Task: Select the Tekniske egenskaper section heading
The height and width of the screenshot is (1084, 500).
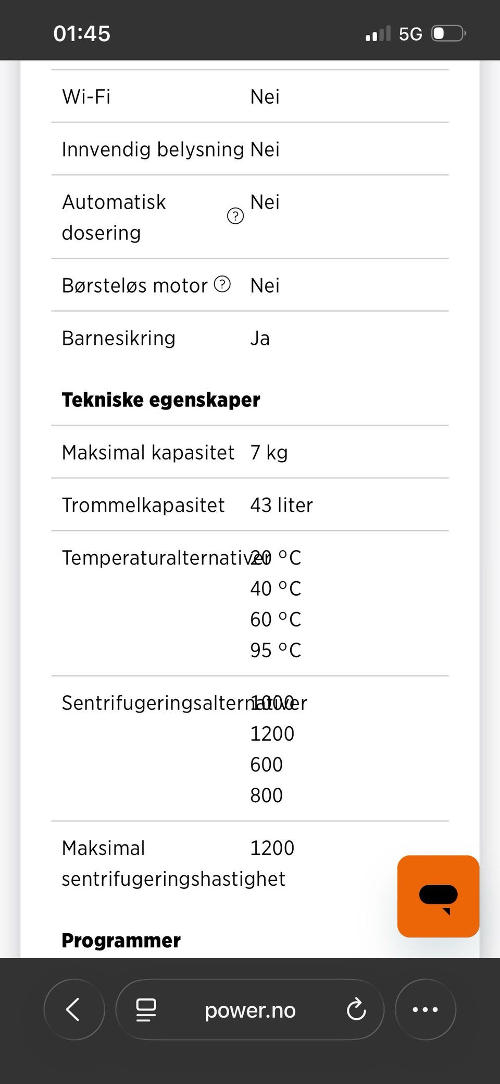Action: pos(161,400)
